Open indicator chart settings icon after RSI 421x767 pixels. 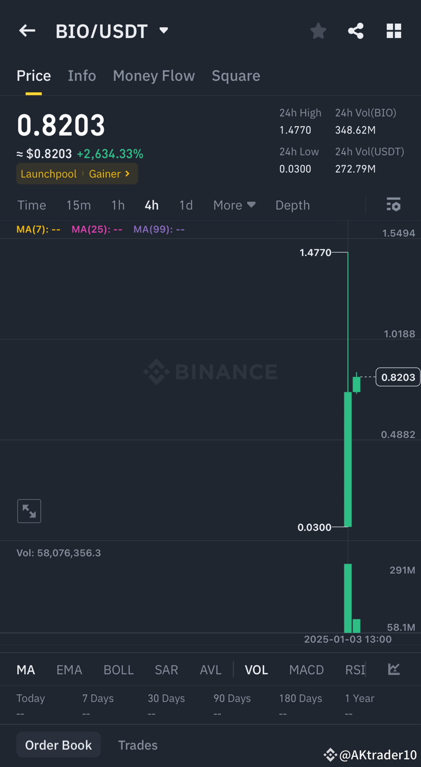pos(394,669)
